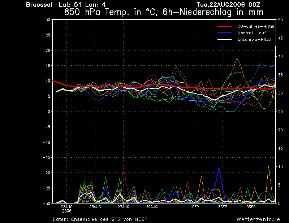This screenshot has height=223, width=289.
Task: Click the '1SEP' date tick label
Action: pyautogui.click(x=194, y=207)
